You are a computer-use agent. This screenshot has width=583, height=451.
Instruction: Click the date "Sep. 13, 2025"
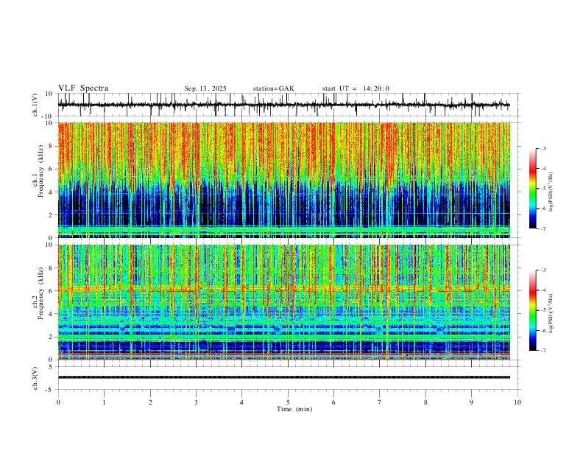[x=205, y=88]
